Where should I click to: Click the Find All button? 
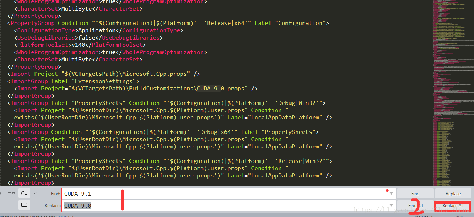(x=415, y=205)
